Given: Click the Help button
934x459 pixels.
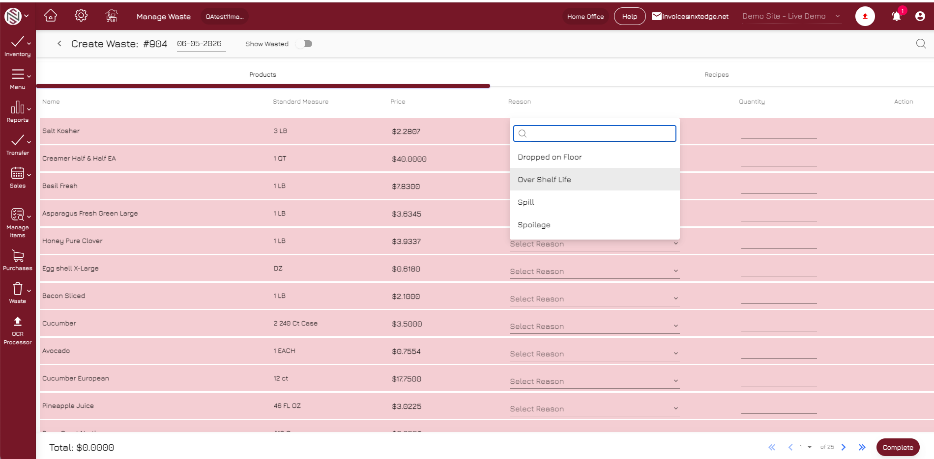Looking at the screenshot, I should (x=630, y=16).
